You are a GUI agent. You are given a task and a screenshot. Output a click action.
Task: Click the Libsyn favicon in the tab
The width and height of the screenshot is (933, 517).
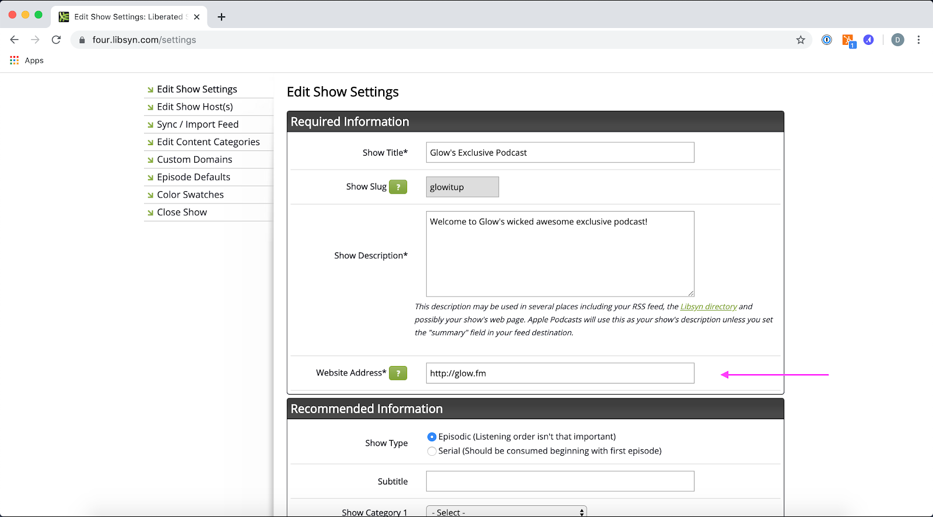coord(64,17)
